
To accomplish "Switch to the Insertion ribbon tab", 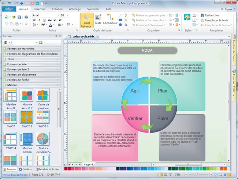I will tap(40, 8).
